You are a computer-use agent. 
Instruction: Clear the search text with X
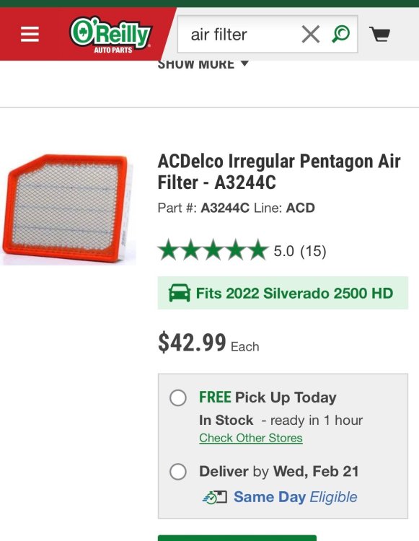[310, 34]
